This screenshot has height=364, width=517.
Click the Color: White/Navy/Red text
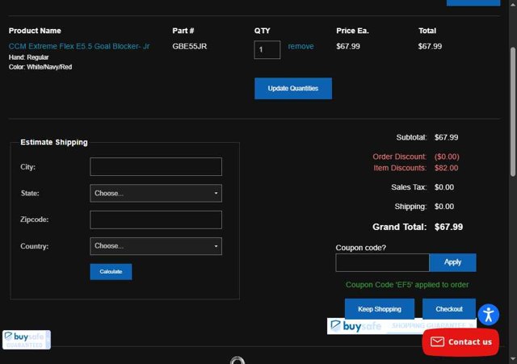pos(40,67)
